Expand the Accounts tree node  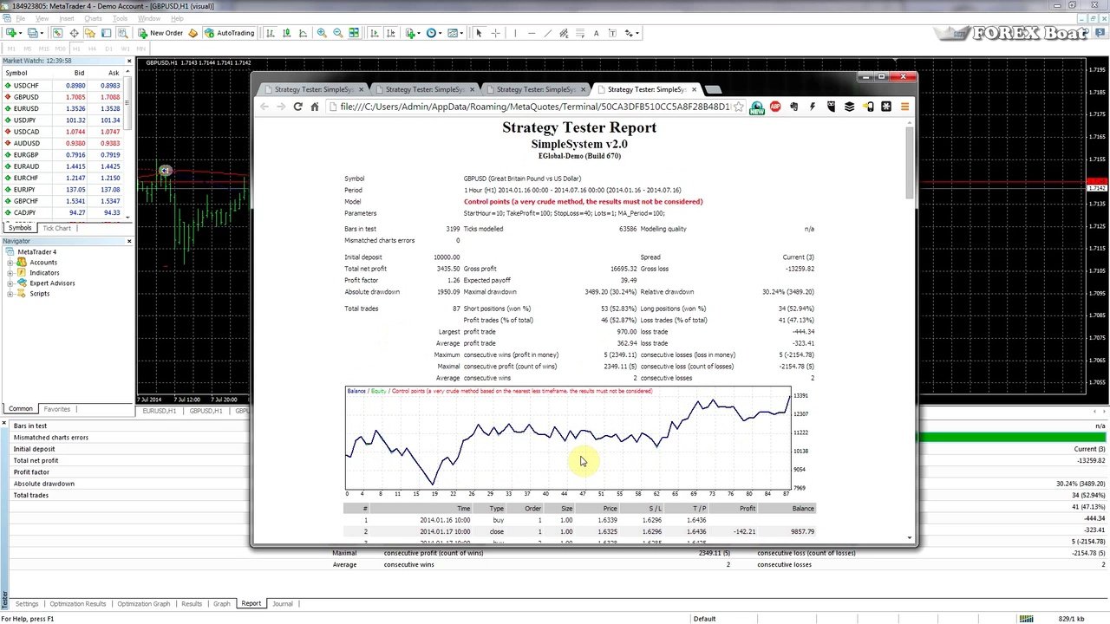(10, 263)
